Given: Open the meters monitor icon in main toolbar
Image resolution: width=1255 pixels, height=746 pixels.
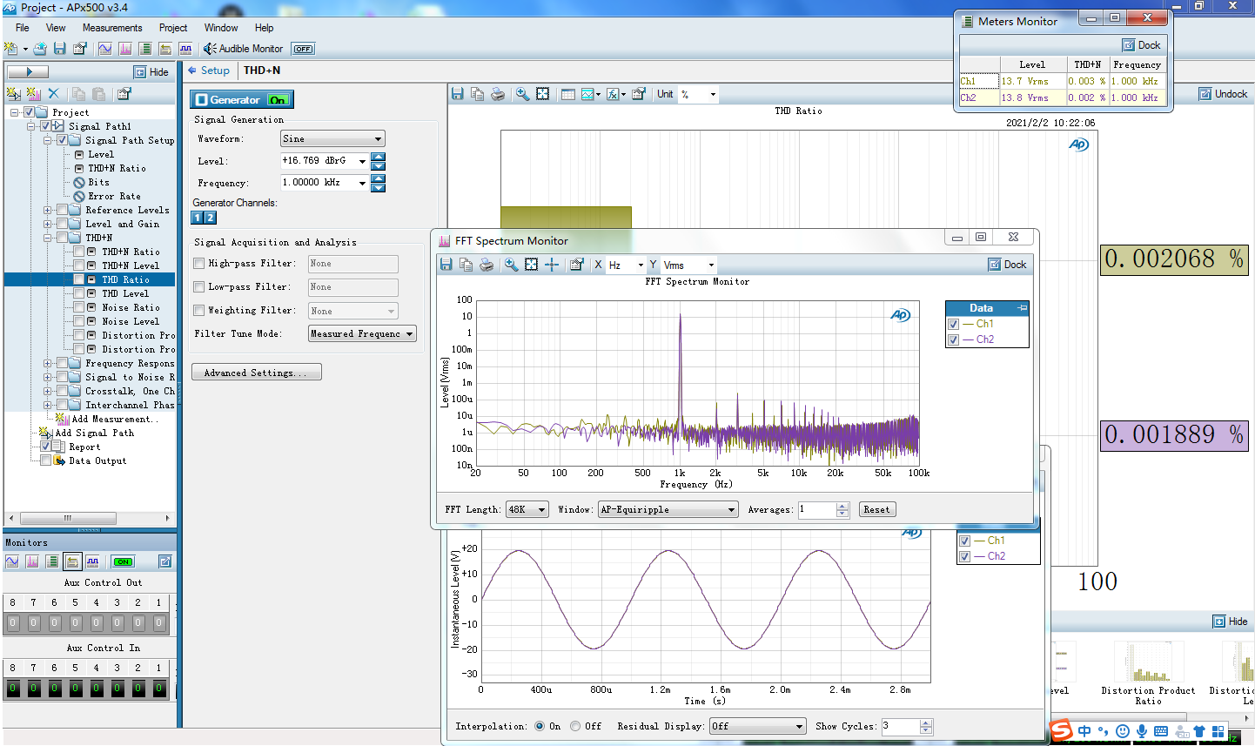Looking at the screenshot, I should click(144, 49).
